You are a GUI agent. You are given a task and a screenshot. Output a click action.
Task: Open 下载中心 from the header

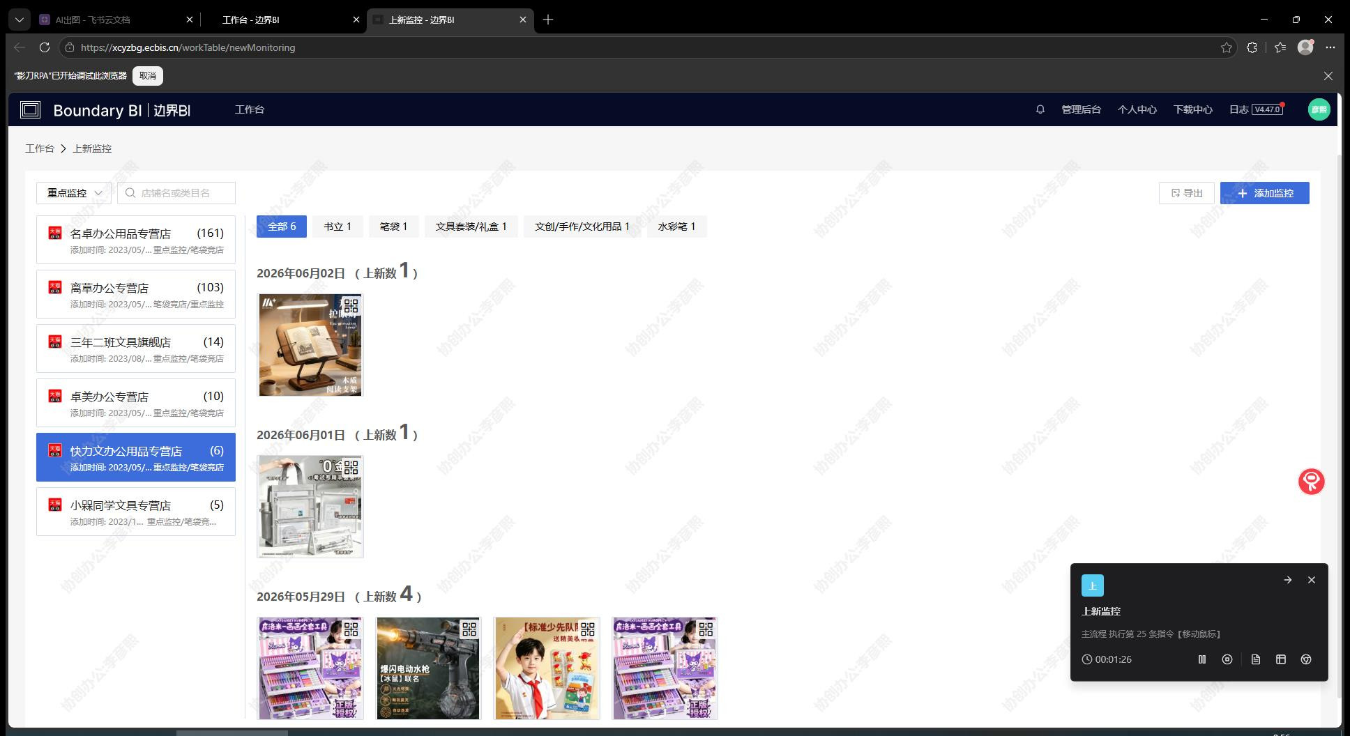1192,109
